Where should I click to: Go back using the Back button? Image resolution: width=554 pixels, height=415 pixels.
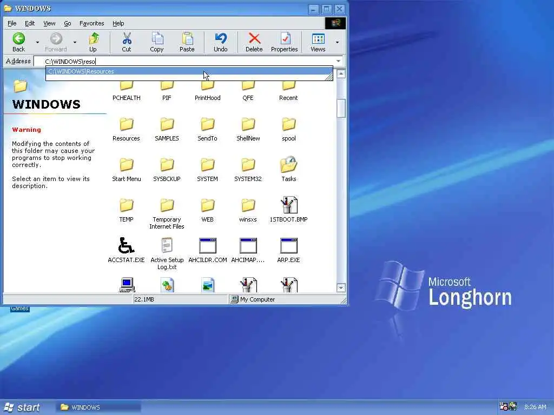tap(19, 42)
